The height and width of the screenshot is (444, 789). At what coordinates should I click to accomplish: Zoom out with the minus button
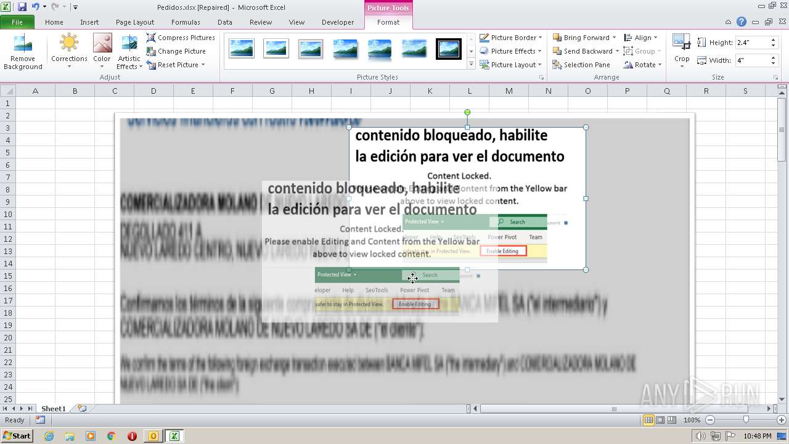pos(710,420)
